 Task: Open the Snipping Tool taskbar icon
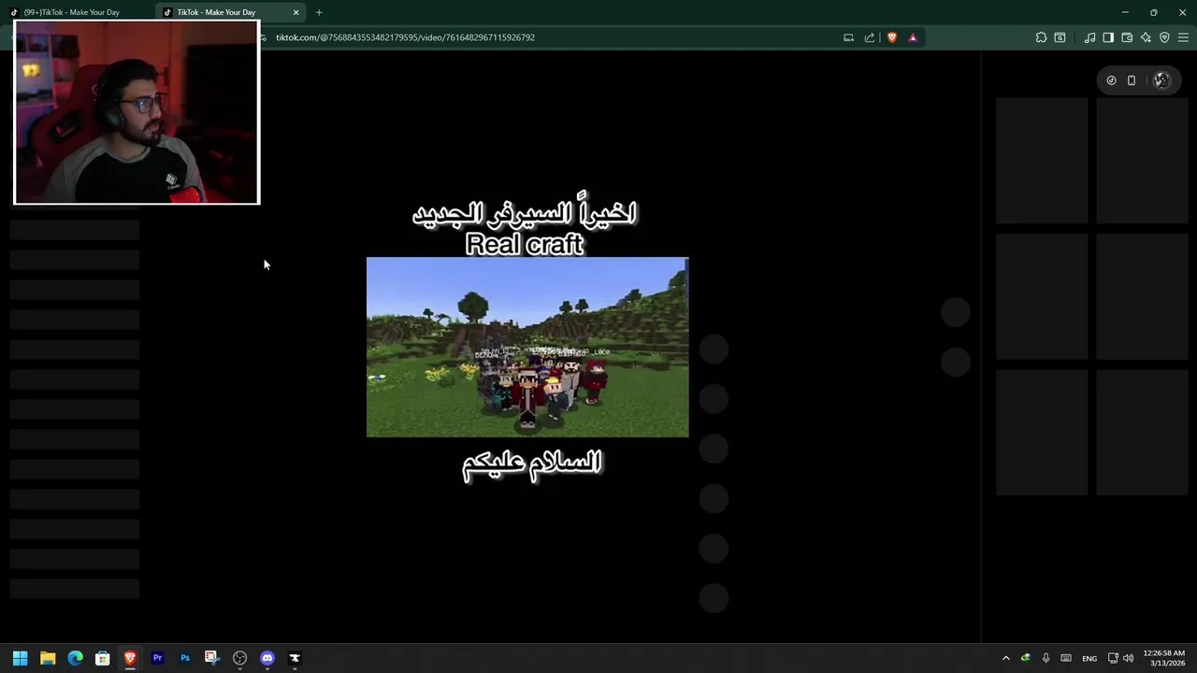[212, 658]
